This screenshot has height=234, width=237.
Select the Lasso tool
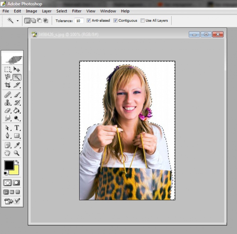7,77
